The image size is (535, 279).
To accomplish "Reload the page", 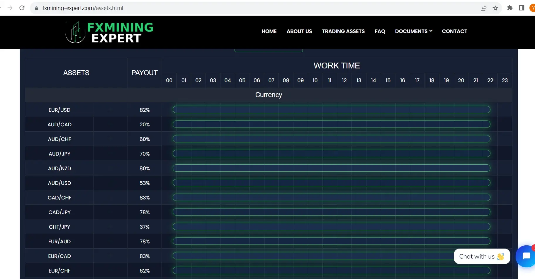I will (22, 8).
